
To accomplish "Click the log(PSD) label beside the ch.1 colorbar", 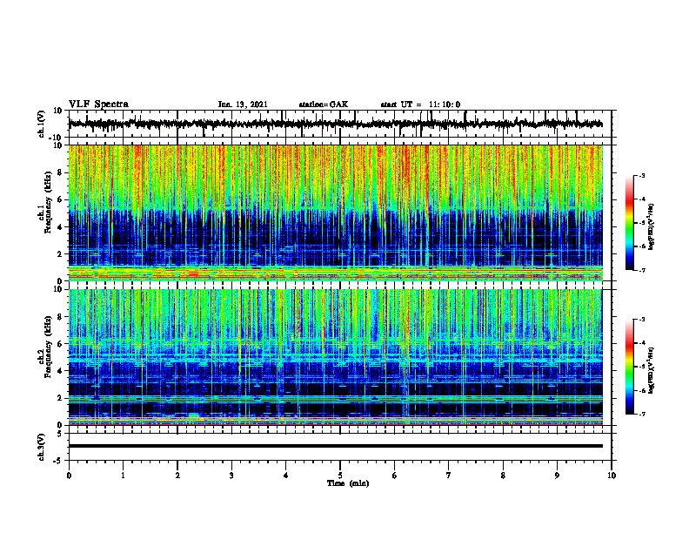I will [x=652, y=226].
